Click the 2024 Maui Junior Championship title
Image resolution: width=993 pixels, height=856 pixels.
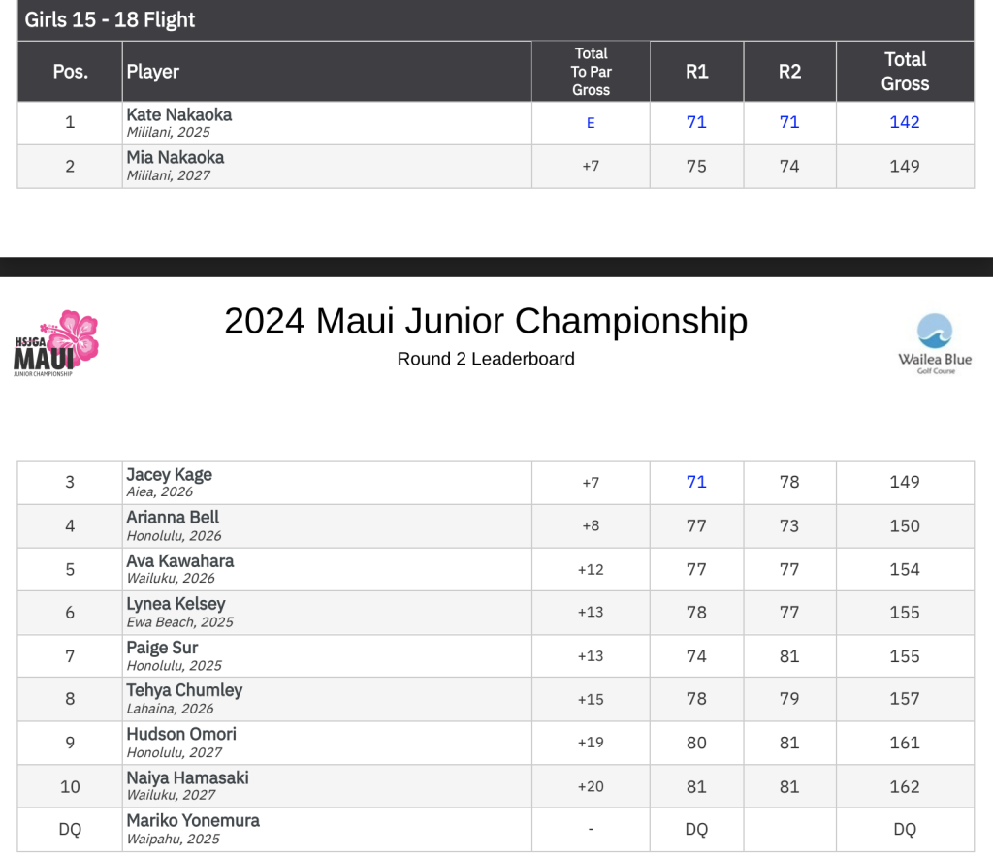(x=486, y=321)
